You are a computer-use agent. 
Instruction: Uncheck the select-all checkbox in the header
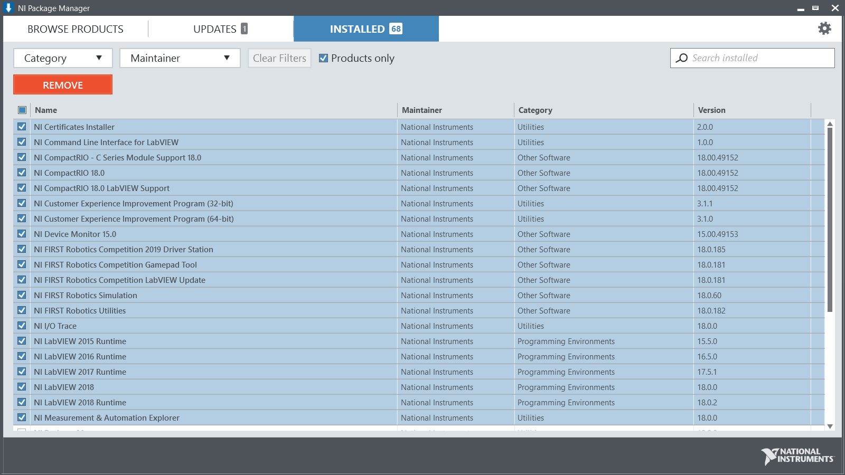point(22,110)
